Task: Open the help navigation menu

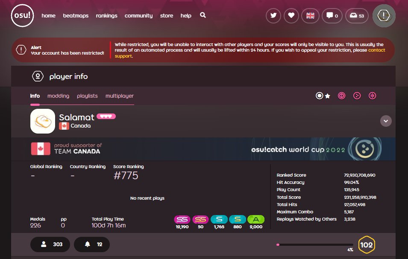Action: click(x=186, y=16)
